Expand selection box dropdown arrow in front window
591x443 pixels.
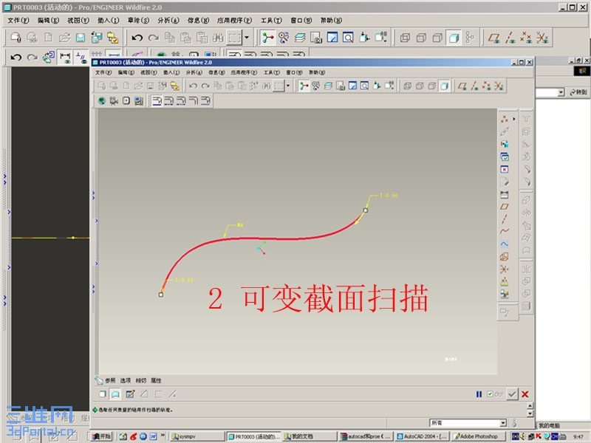(x=288, y=86)
